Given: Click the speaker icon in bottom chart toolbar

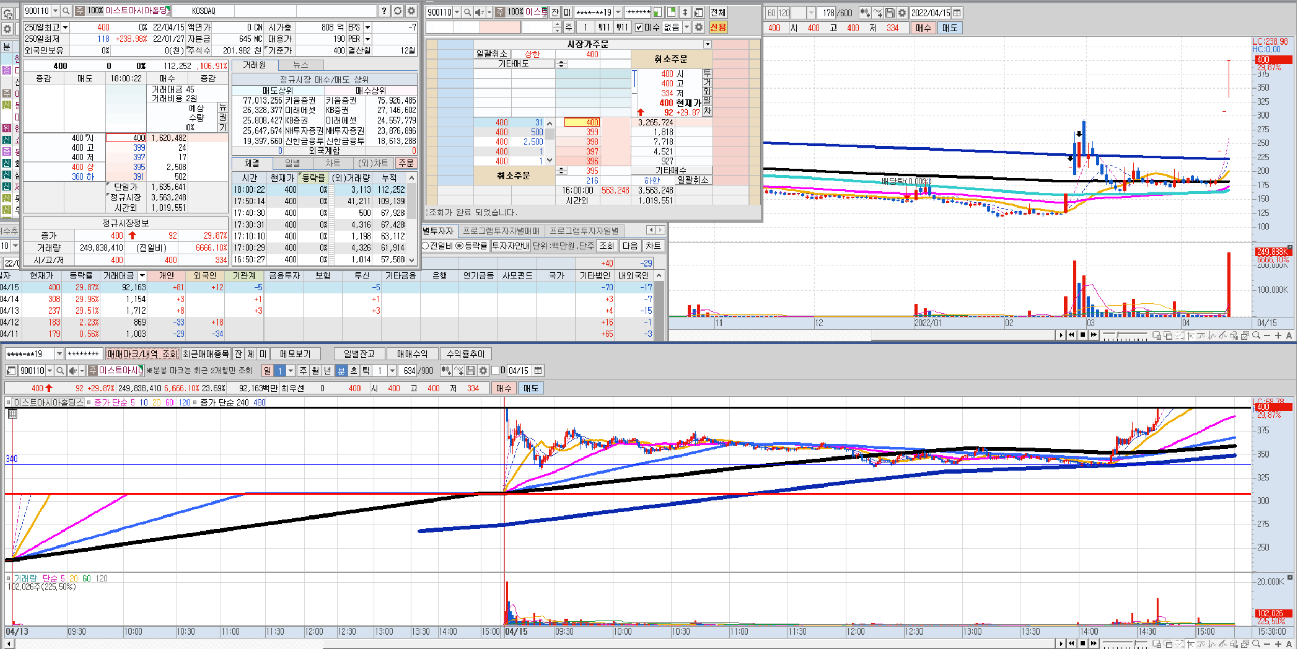Looking at the screenshot, I should tap(73, 371).
